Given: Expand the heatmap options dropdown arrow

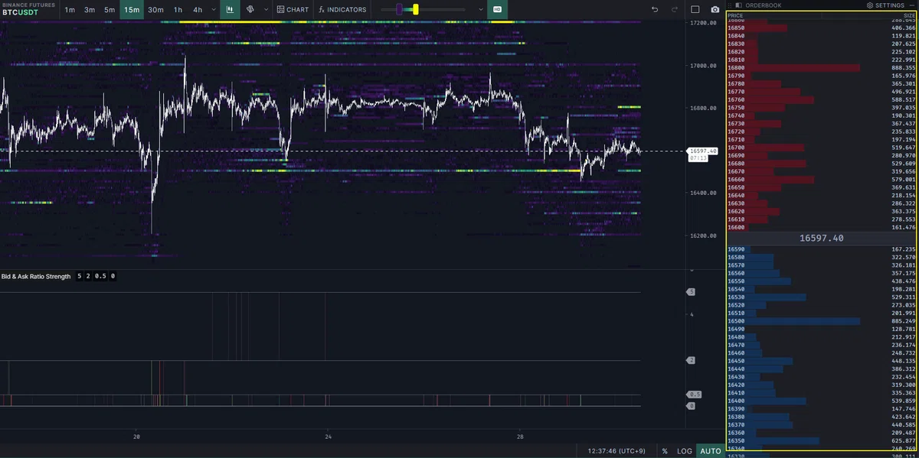Looking at the screenshot, I should pos(266,9).
